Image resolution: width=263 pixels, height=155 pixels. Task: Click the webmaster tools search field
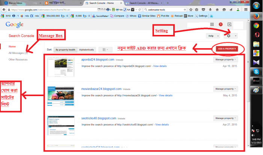165,10
